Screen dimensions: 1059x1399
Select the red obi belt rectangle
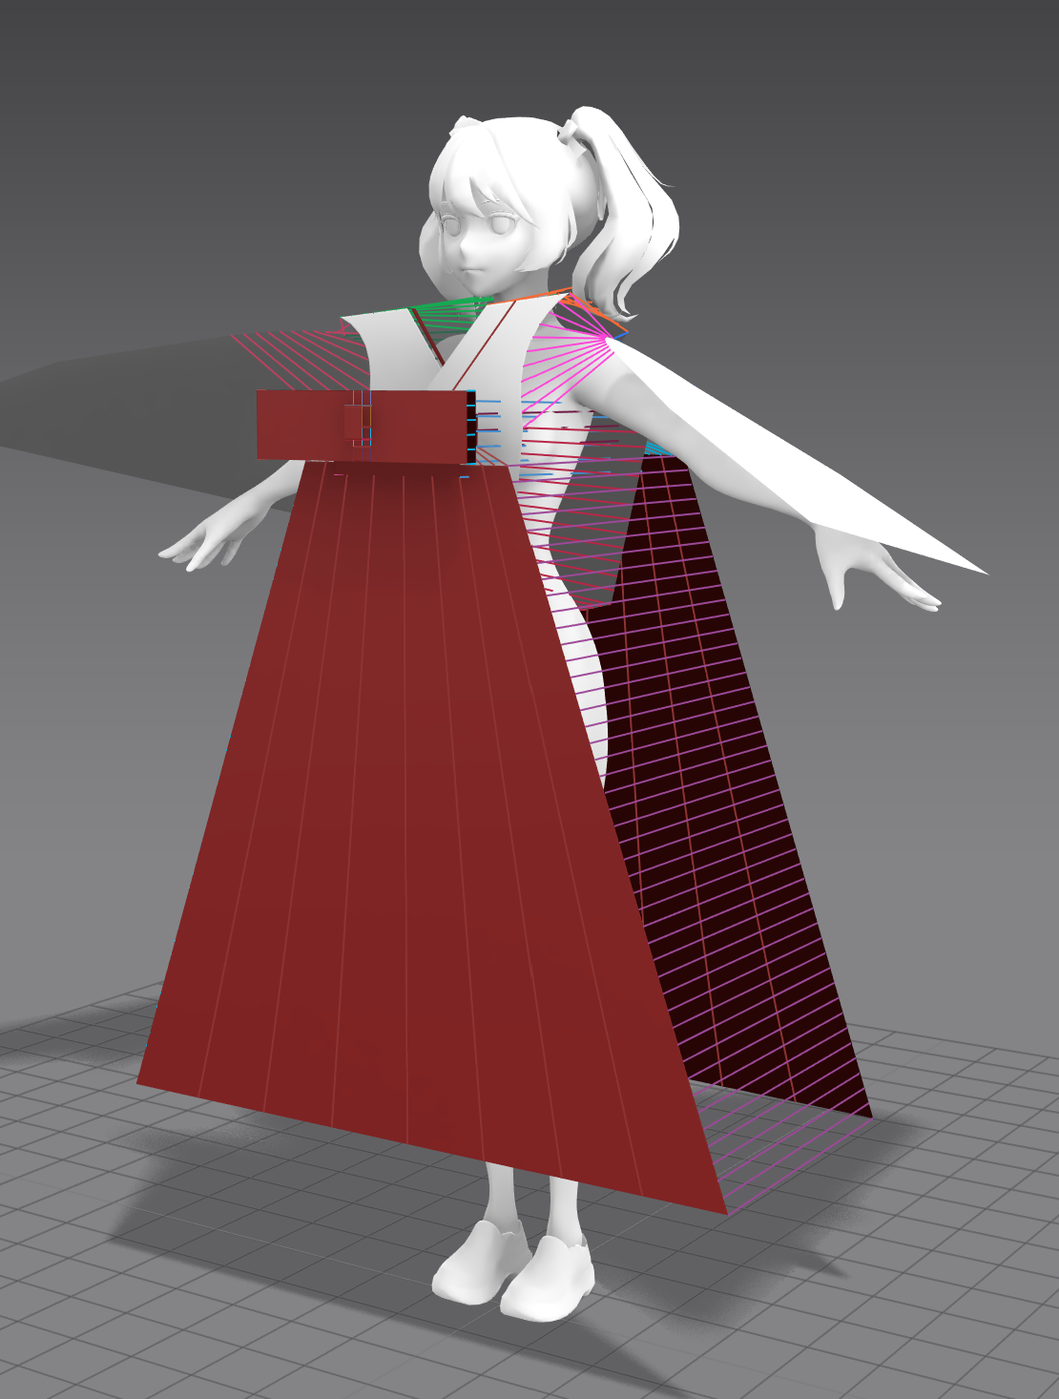pyautogui.click(x=366, y=425)
